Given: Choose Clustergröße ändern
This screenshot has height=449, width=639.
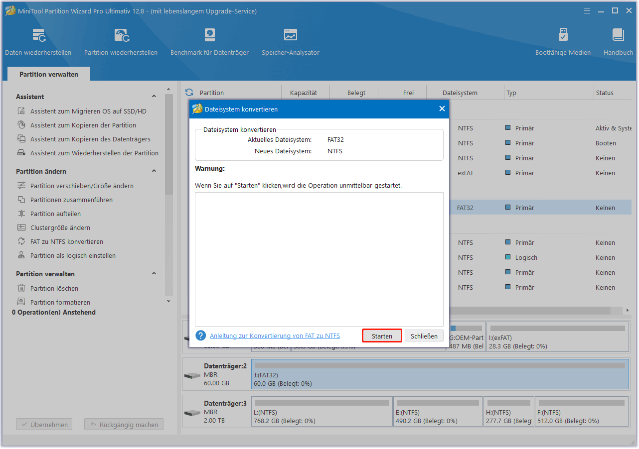Looking at the screenshot, I should (x=60, y=227).
